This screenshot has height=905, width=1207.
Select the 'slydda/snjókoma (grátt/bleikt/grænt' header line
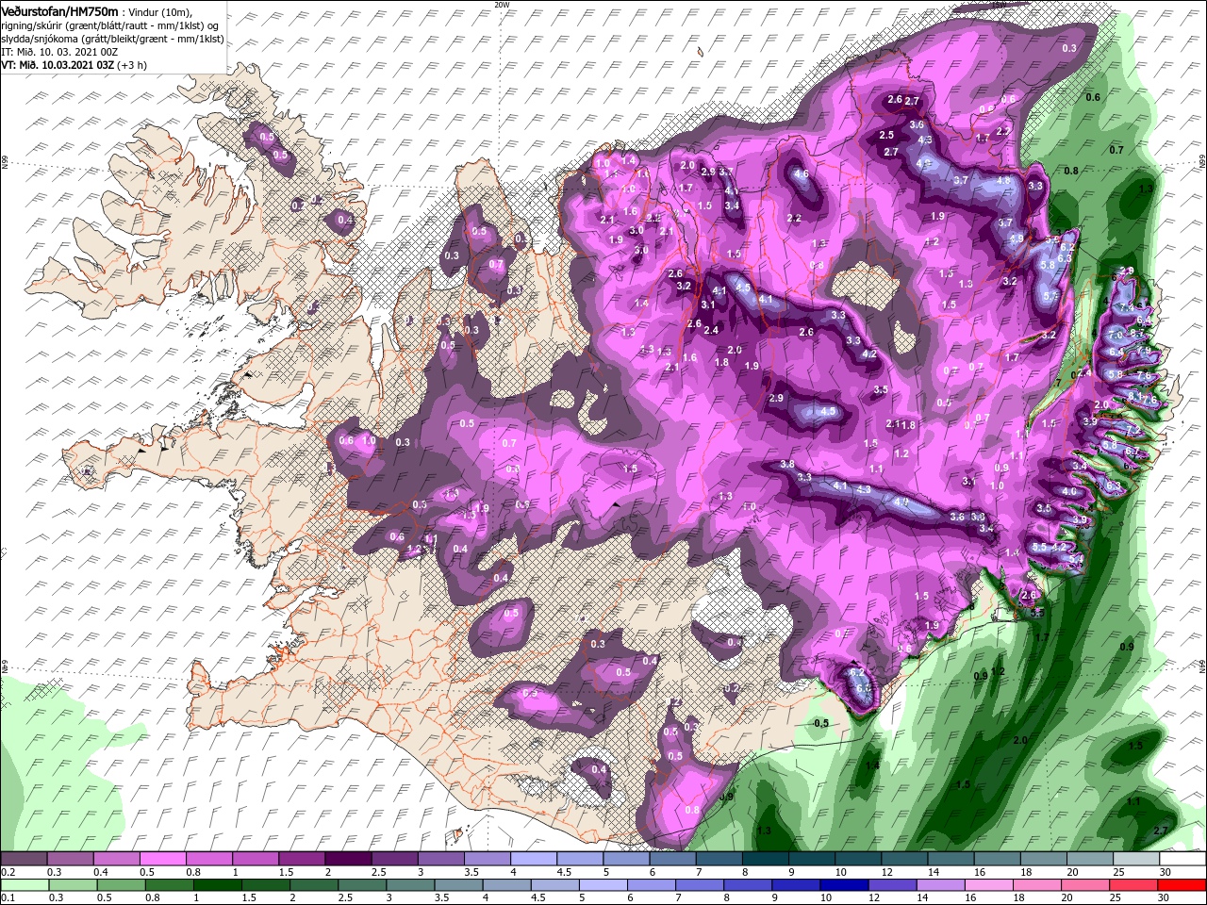click(x=111, y=39)
